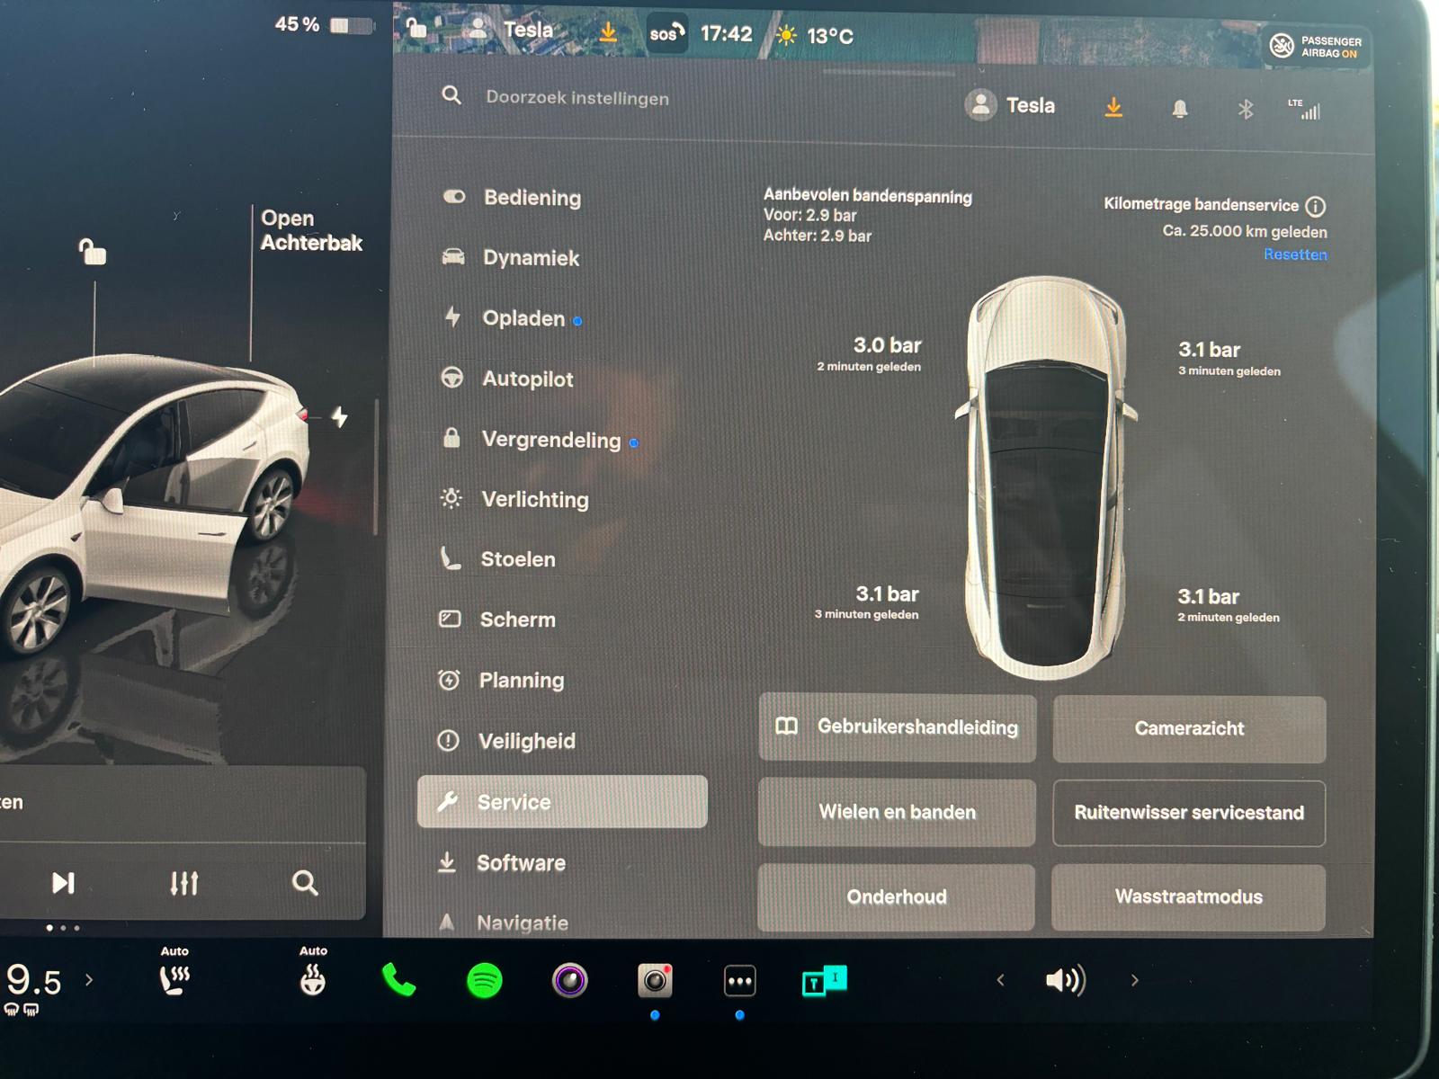Skip to the next track
This screenshot has width=1439, height=1079.
(63, 883)
